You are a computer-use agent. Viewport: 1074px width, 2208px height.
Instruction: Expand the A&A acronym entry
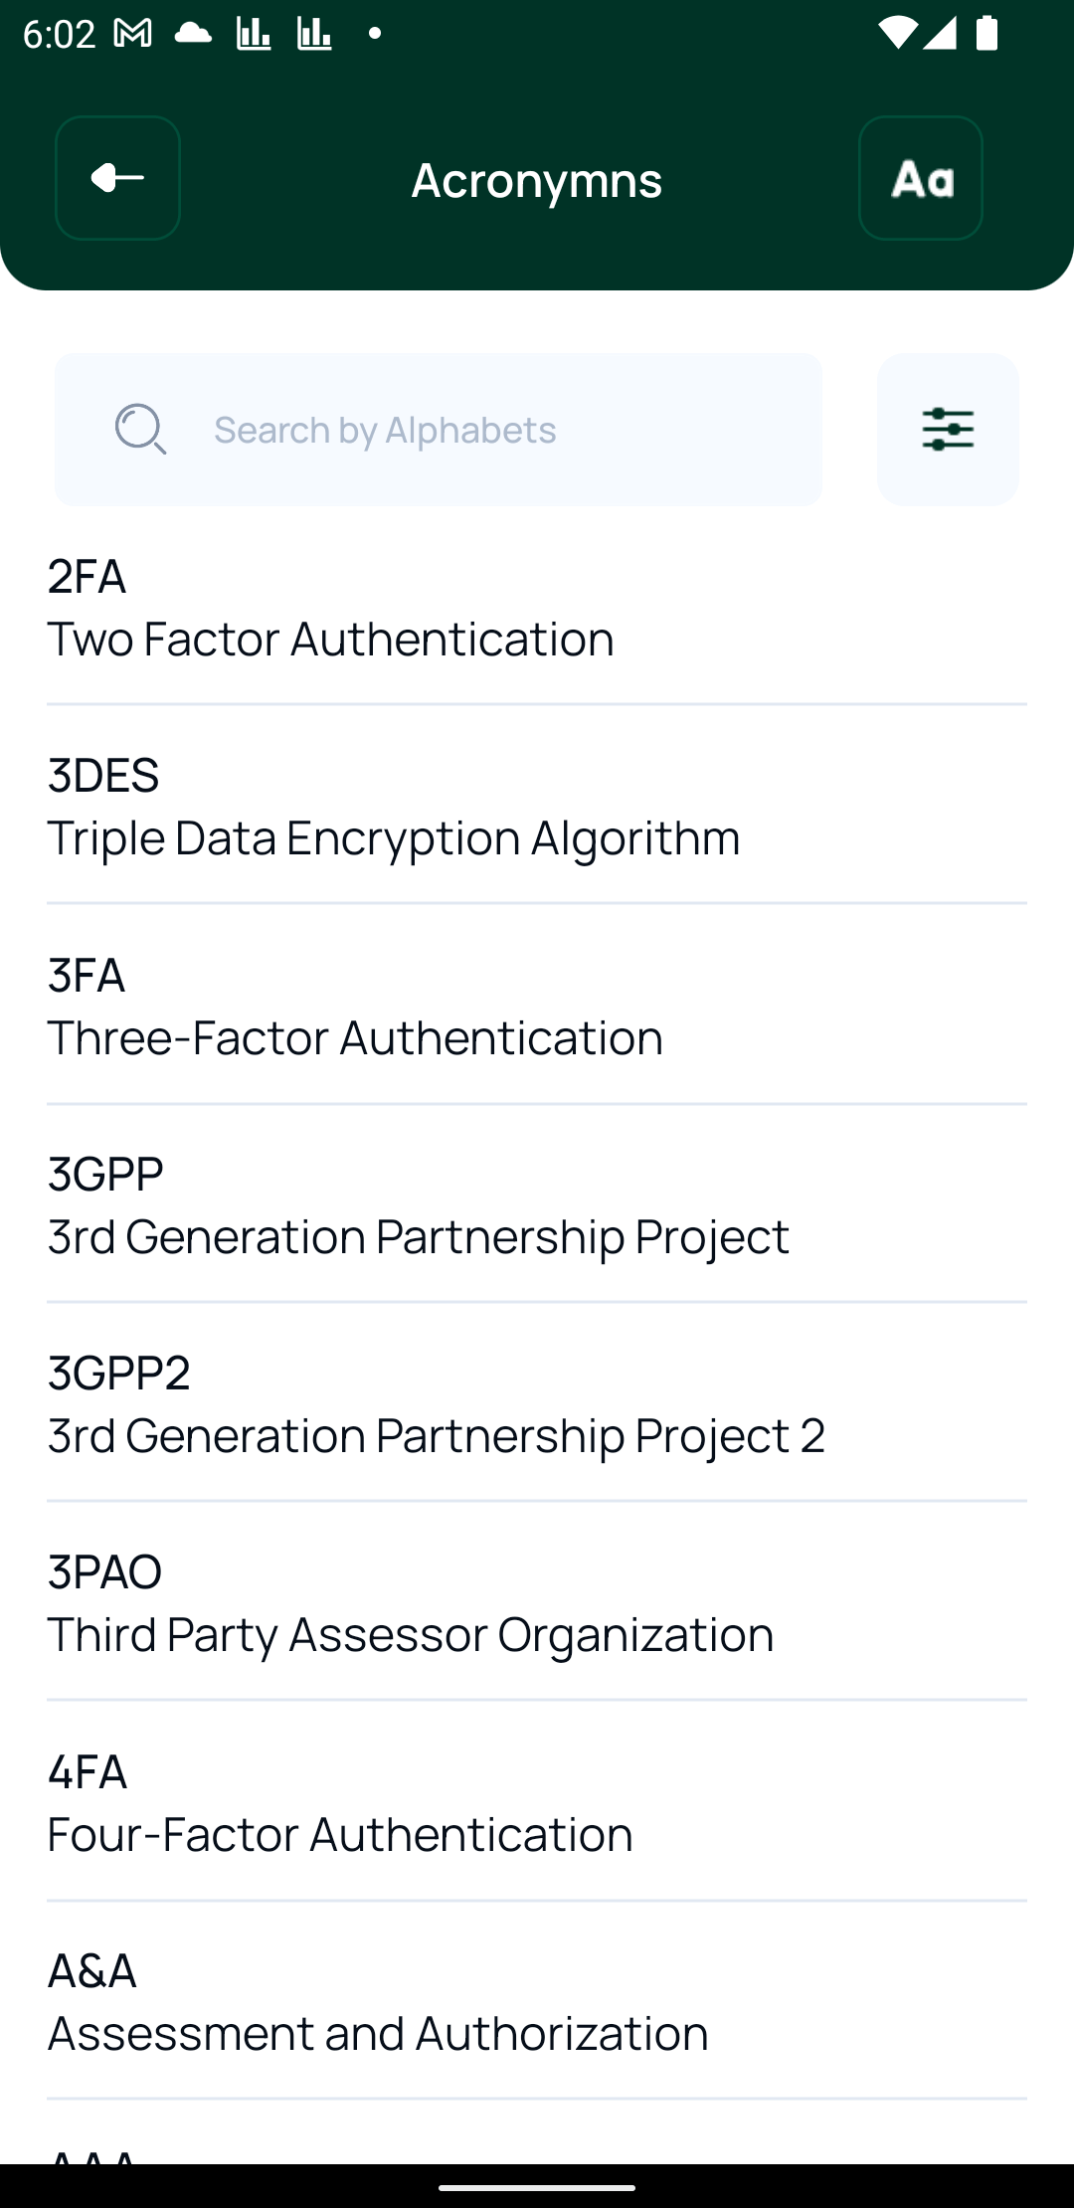point(537,2001)
